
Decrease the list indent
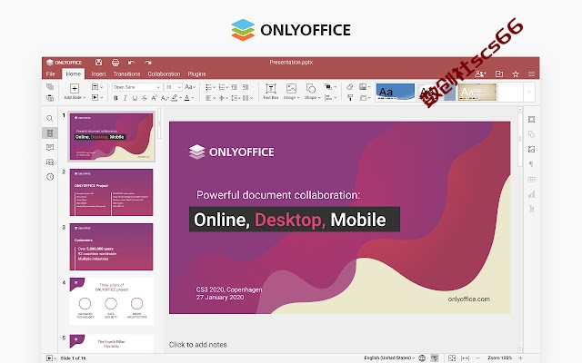pos(235,87)
